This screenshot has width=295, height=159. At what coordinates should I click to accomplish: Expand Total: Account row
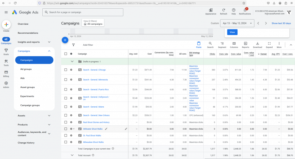pos(72,155)
